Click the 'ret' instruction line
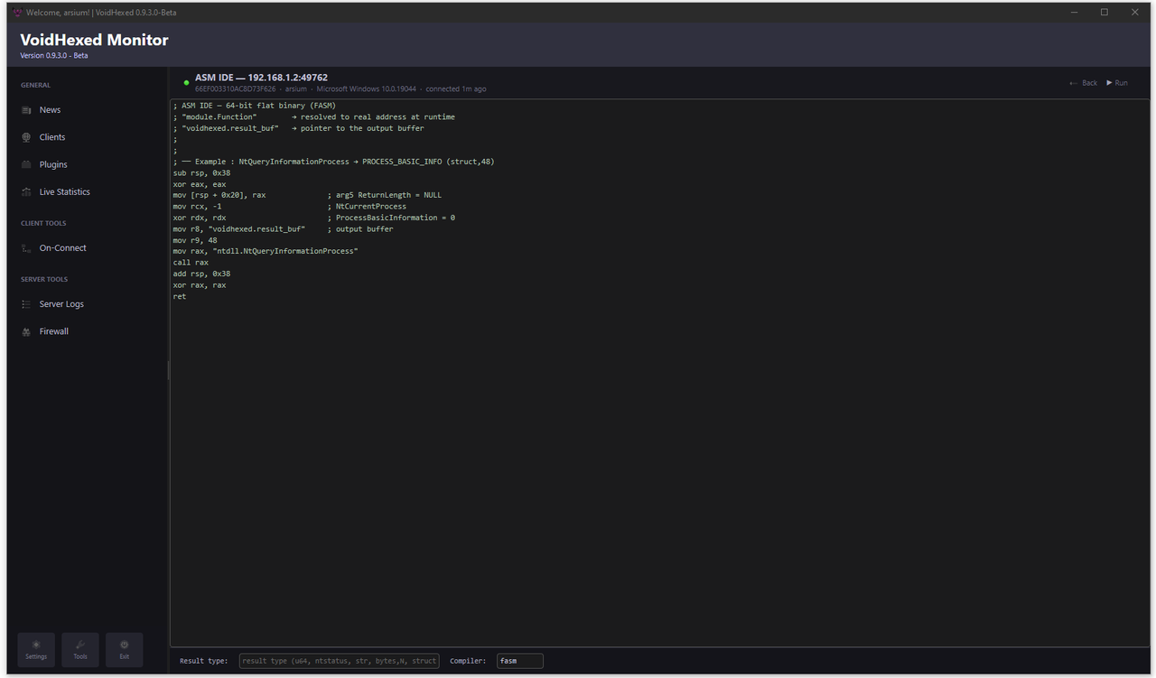 pyautogui.click(x=180, y=296)
